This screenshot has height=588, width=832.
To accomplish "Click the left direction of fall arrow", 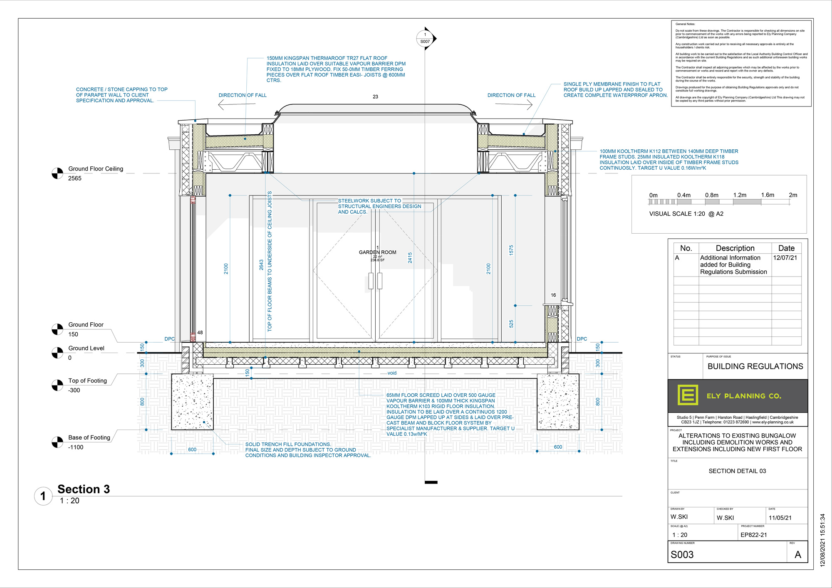I will (236, 105).
